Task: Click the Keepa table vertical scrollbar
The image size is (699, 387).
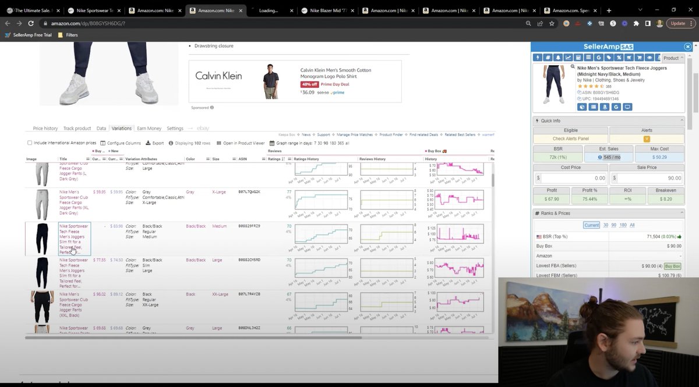Action: (493, 180)
